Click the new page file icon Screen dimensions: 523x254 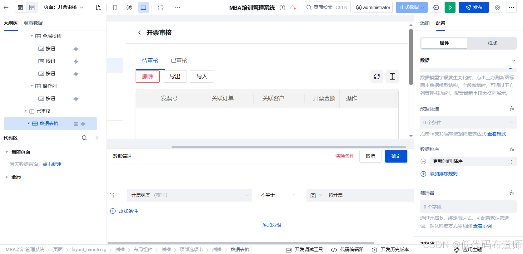click(98, 7)
